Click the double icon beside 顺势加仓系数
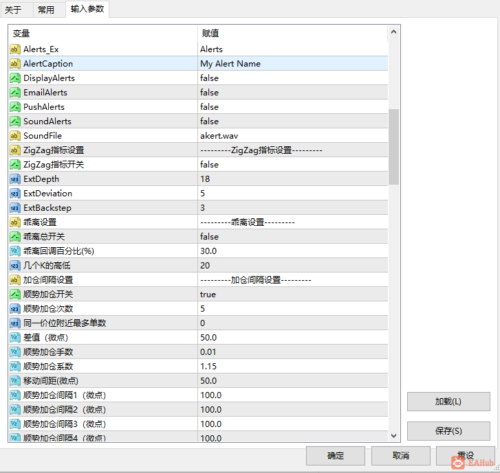500x473 pixels. click(15, 367)
